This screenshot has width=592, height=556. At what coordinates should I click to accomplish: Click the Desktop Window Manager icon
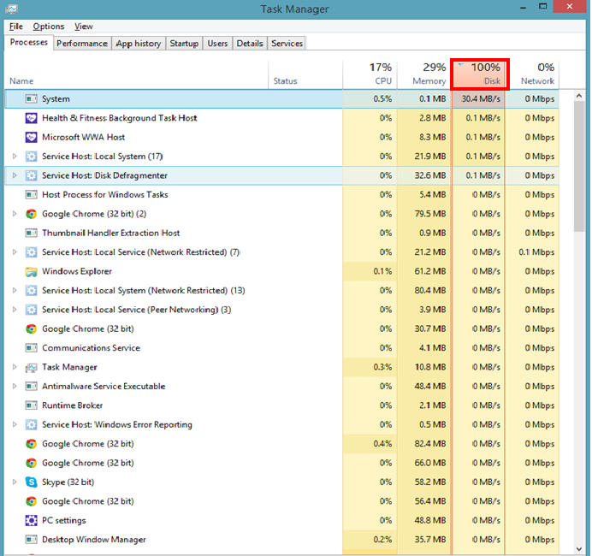31,540
